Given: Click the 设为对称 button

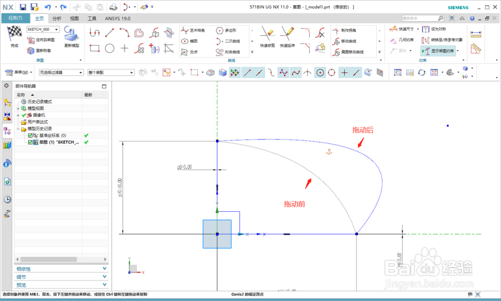Looking at the screenshot, I should click(x=434, y=29).
